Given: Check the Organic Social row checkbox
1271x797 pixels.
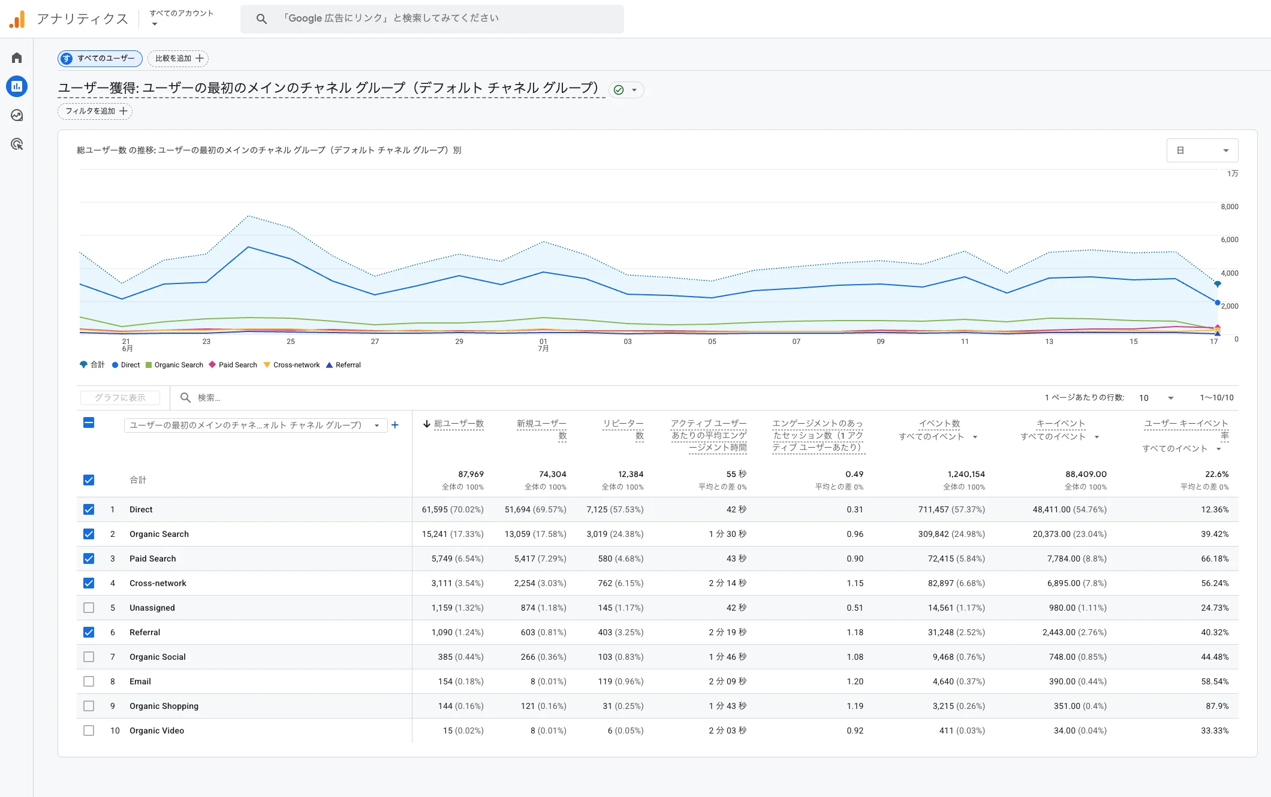Looking at the screenshot, I should [89, 657].
